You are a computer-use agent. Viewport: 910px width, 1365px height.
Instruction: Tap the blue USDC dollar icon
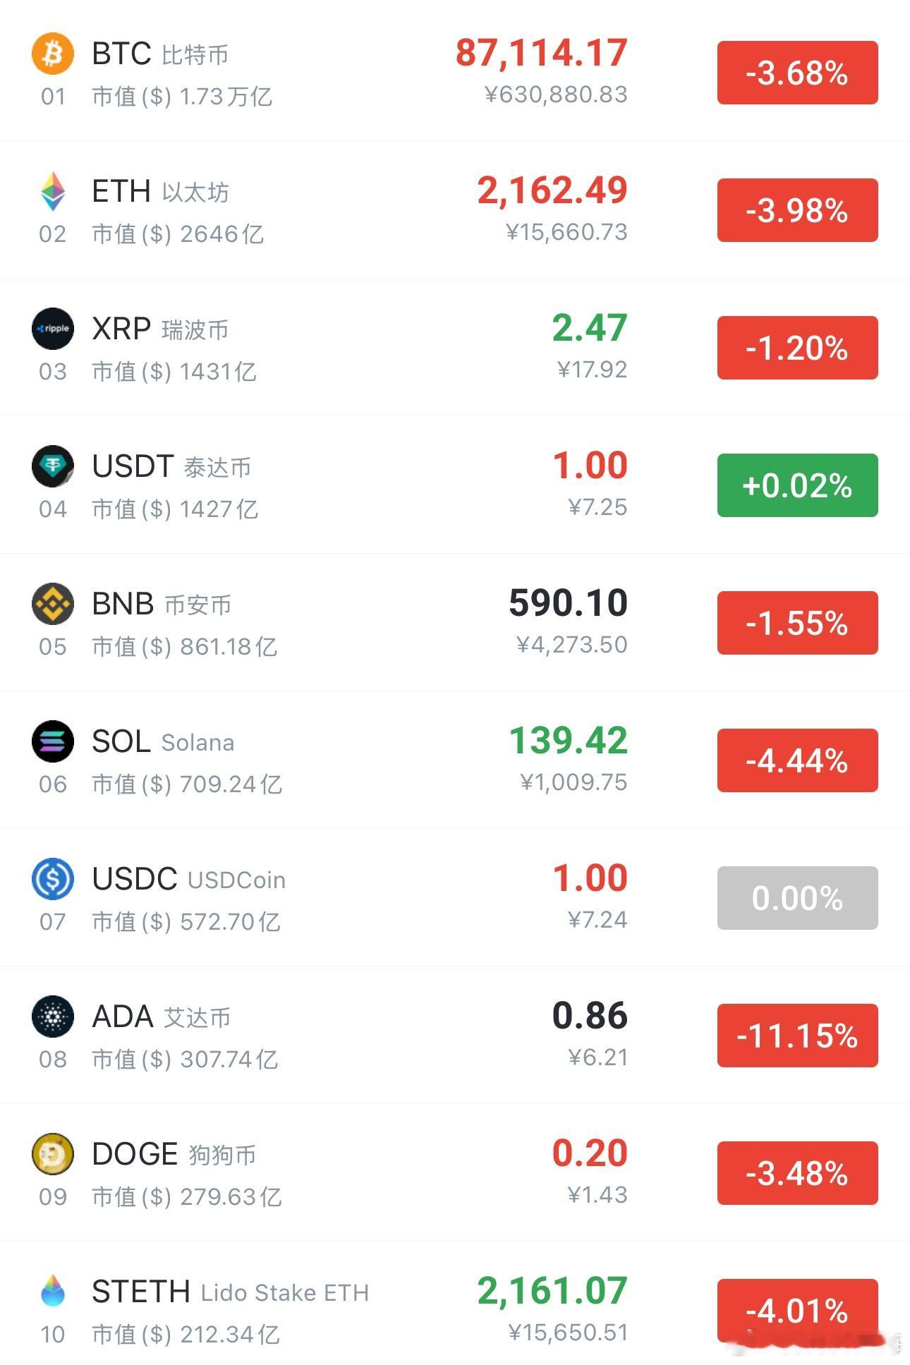(x=53, y=879)
